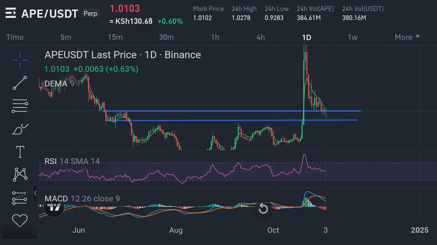Select the Trend Line drawing tool

click(19, 83)
